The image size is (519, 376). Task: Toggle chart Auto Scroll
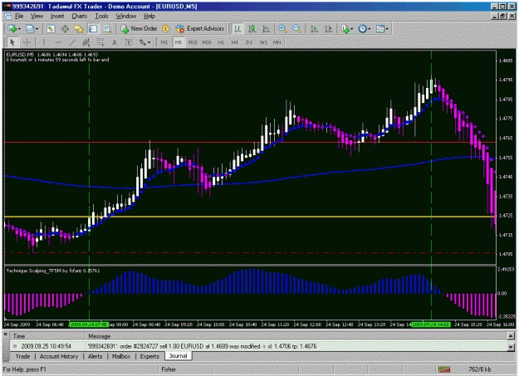tap(314, 29)
